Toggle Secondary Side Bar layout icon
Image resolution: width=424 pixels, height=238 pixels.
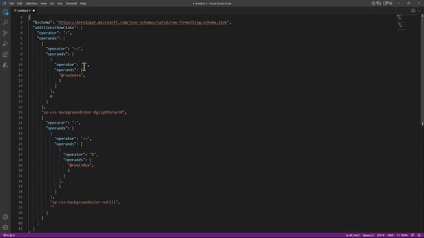(x=385, y=3)
